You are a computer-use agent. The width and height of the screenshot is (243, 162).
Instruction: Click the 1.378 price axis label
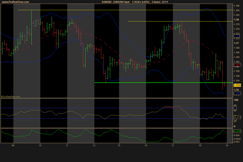237,24
